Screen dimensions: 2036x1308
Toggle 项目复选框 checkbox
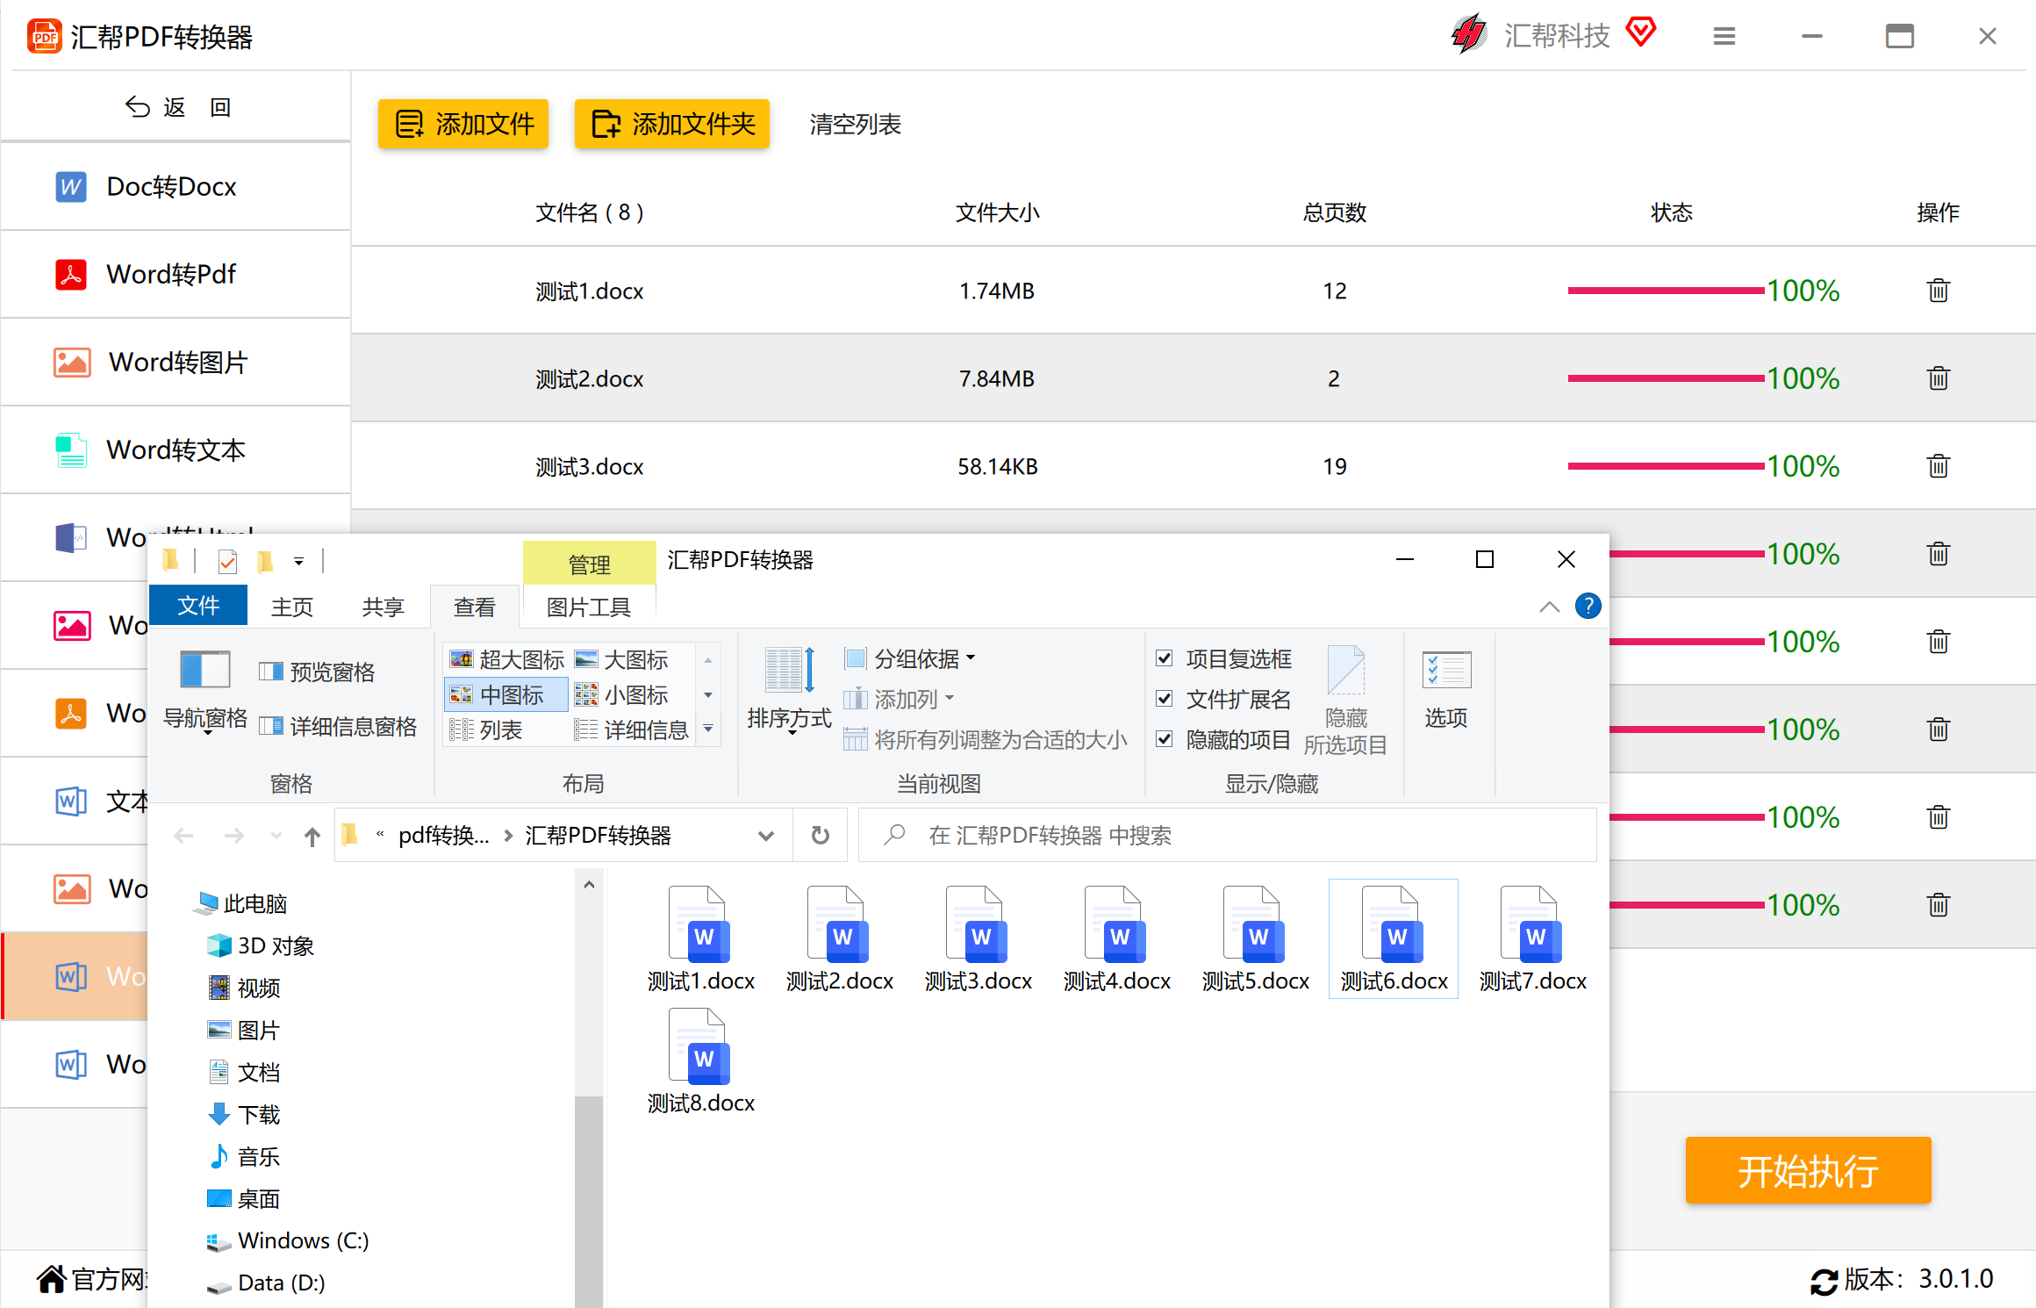click(x=1165, y=658)
